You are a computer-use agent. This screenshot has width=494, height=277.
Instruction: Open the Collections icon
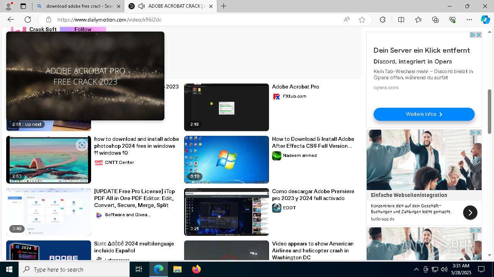435,20
